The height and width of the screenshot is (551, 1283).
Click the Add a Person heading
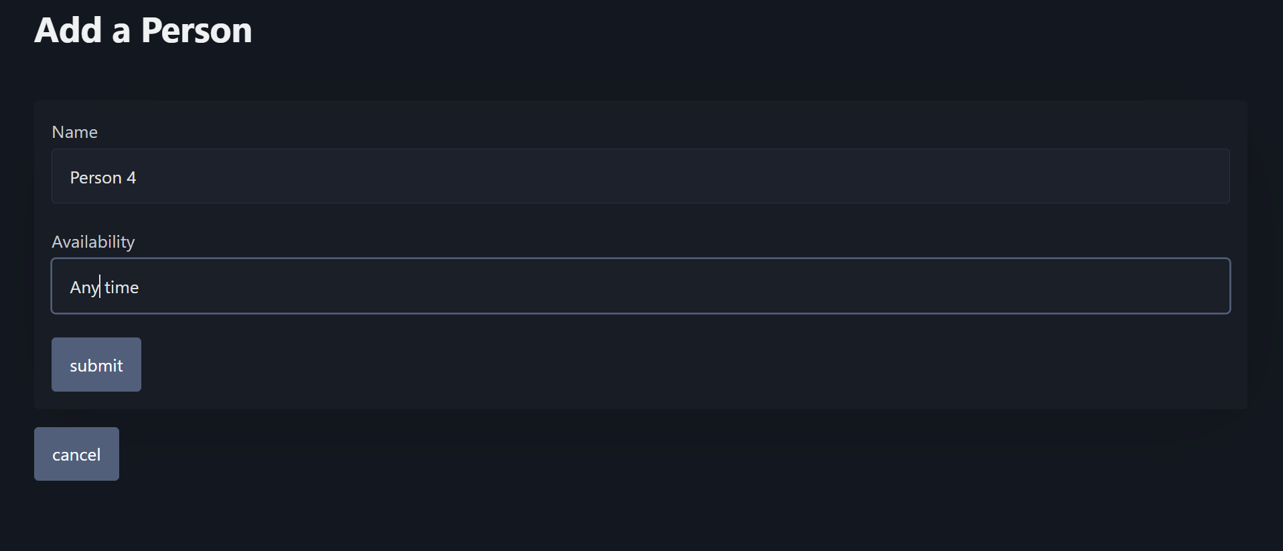point(143,29)
